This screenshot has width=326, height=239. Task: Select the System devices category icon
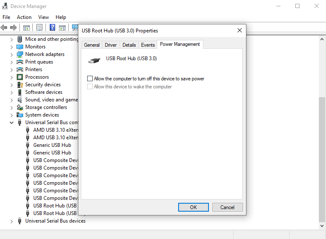(x=20, y=115)
